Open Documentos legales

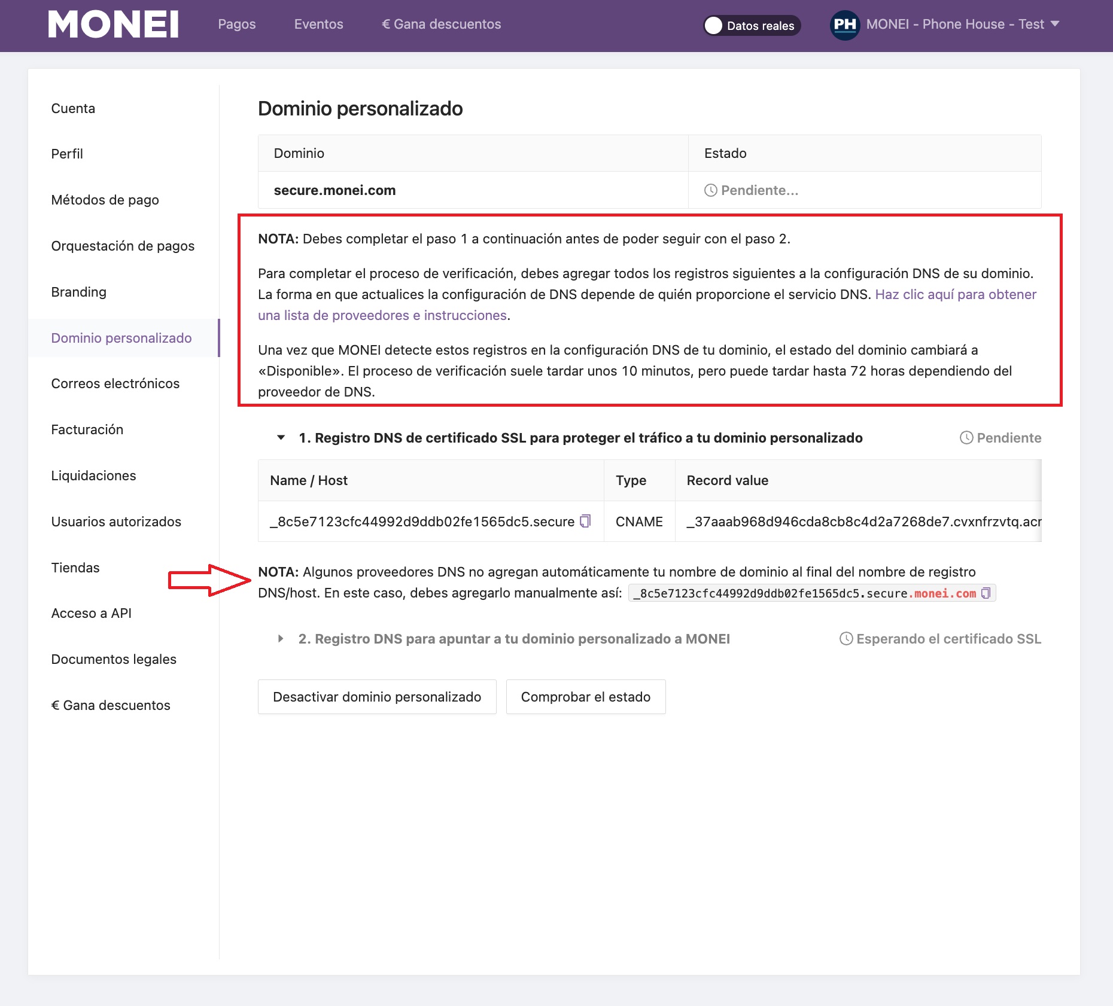[x=114, y=659]
